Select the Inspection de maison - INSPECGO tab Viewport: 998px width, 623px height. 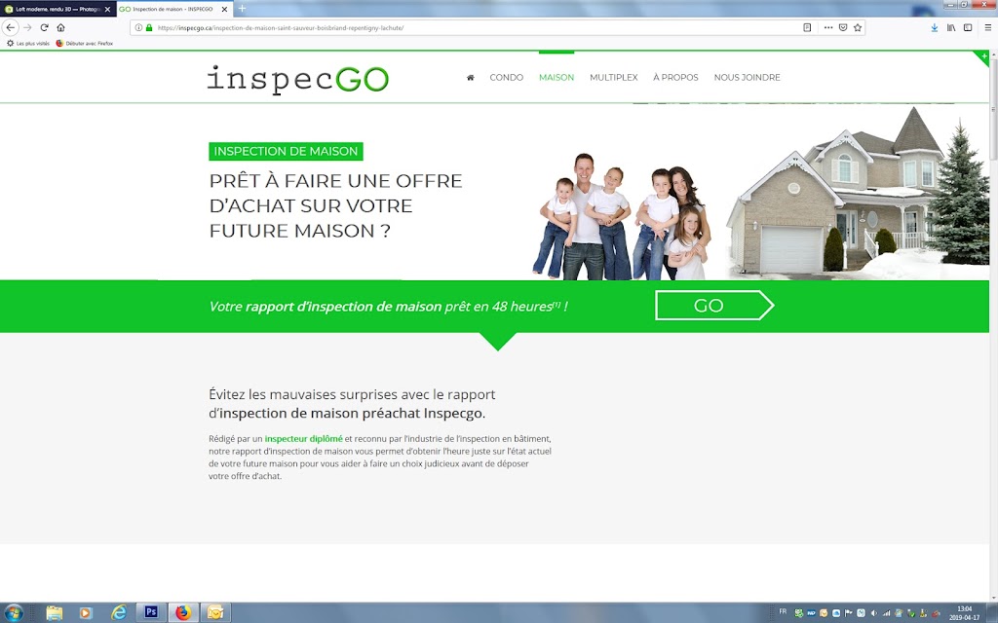[x=174, y=9]
